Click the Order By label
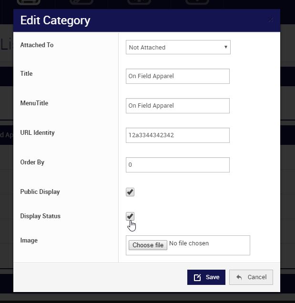The image size is (295, 303). tap(32, 162)
